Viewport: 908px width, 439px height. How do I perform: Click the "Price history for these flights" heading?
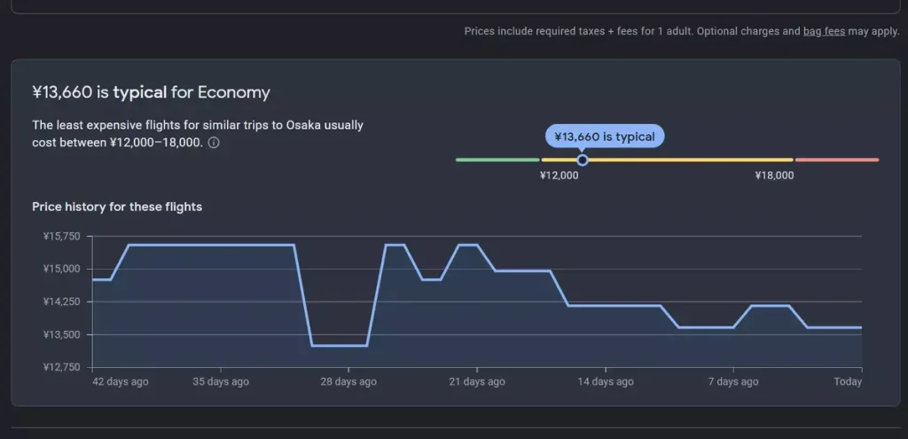pos(117,207)
